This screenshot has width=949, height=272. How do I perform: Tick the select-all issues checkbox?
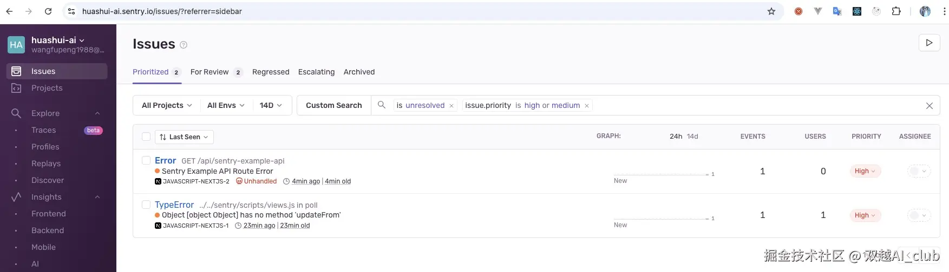(x=146, y=137)
